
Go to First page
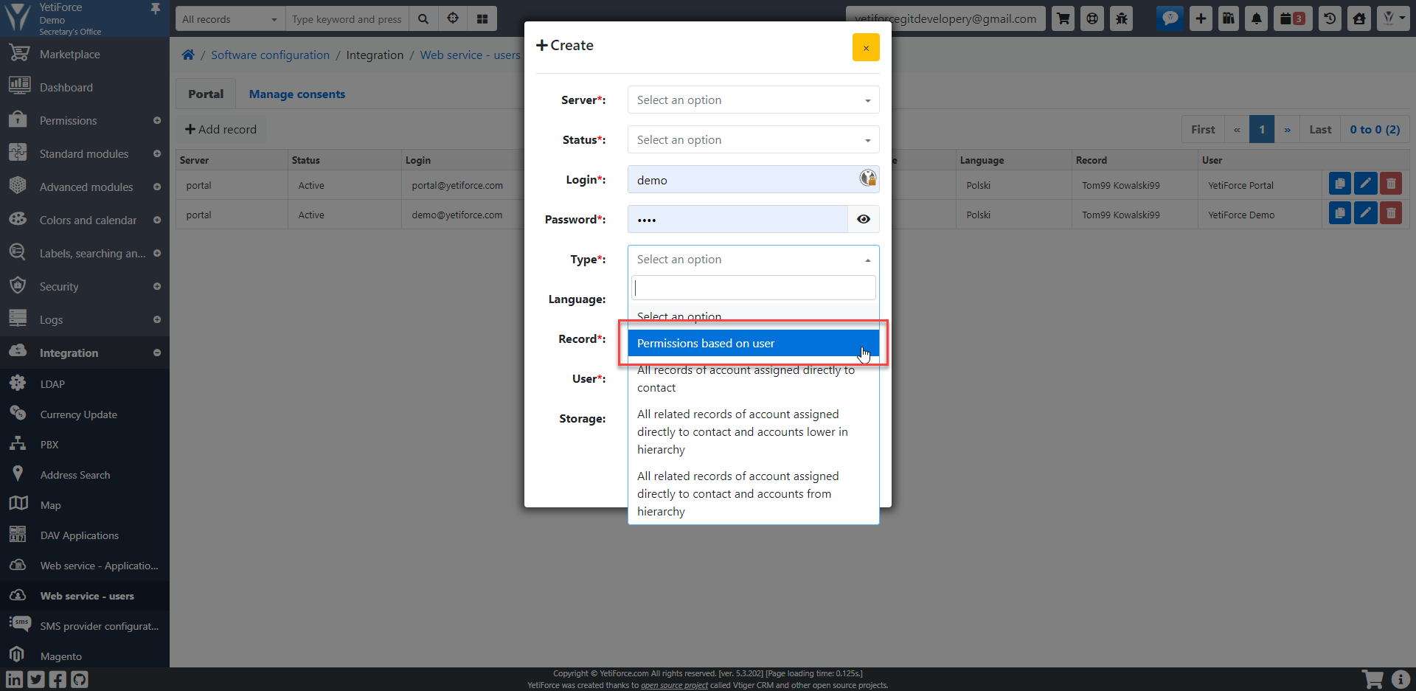(1202, 129)
